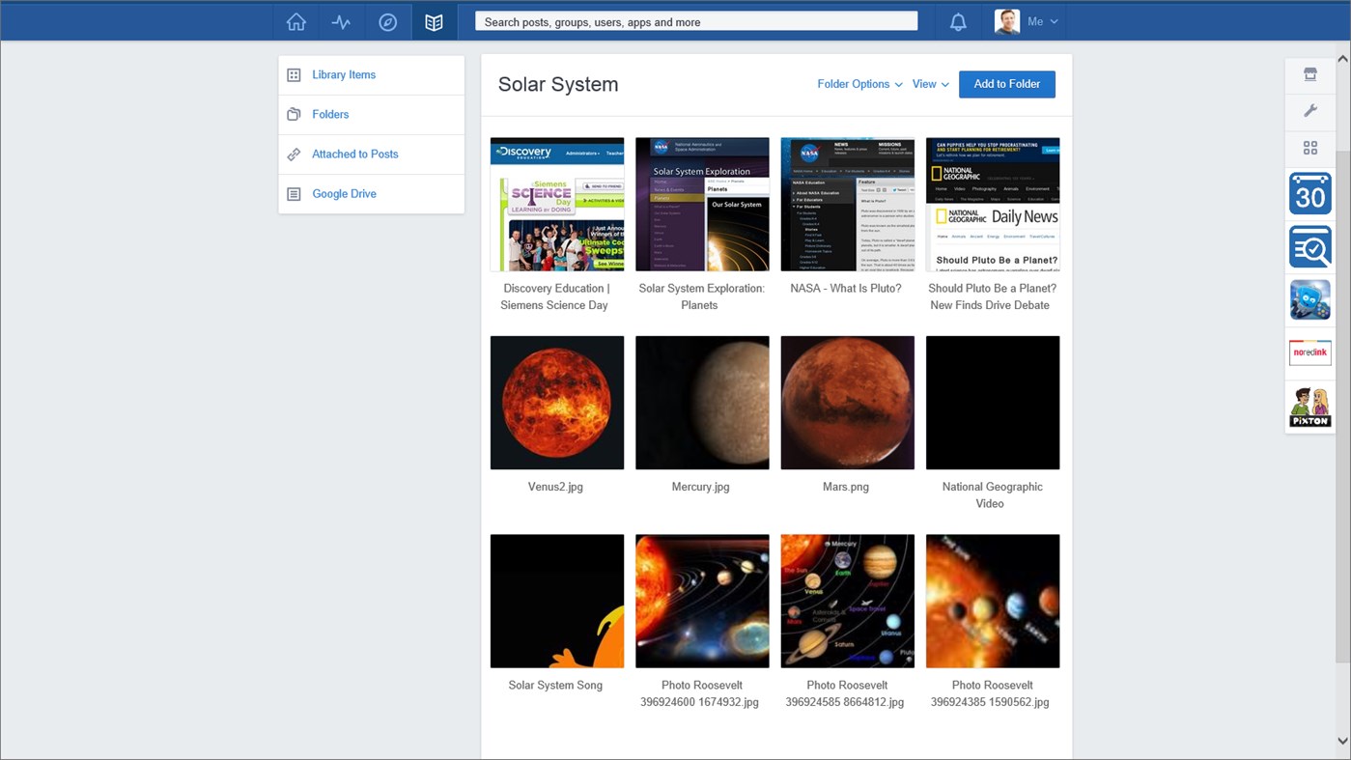This screenshot has height=760, width=1351.
Task: Click the wrench resource tools icon
Action: click(x=1309, y=110)
